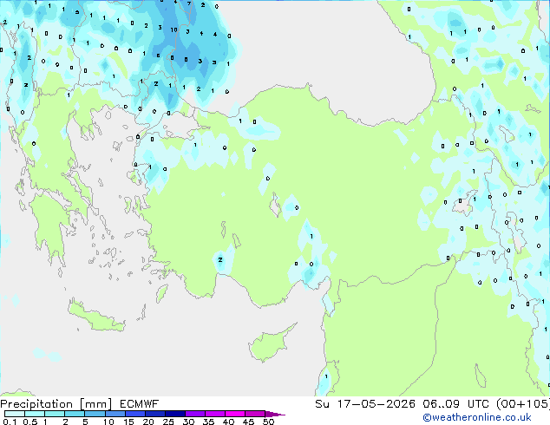Select the 30–35 mm purple legend swatch

pyautogui.click(x=195, y=414)
